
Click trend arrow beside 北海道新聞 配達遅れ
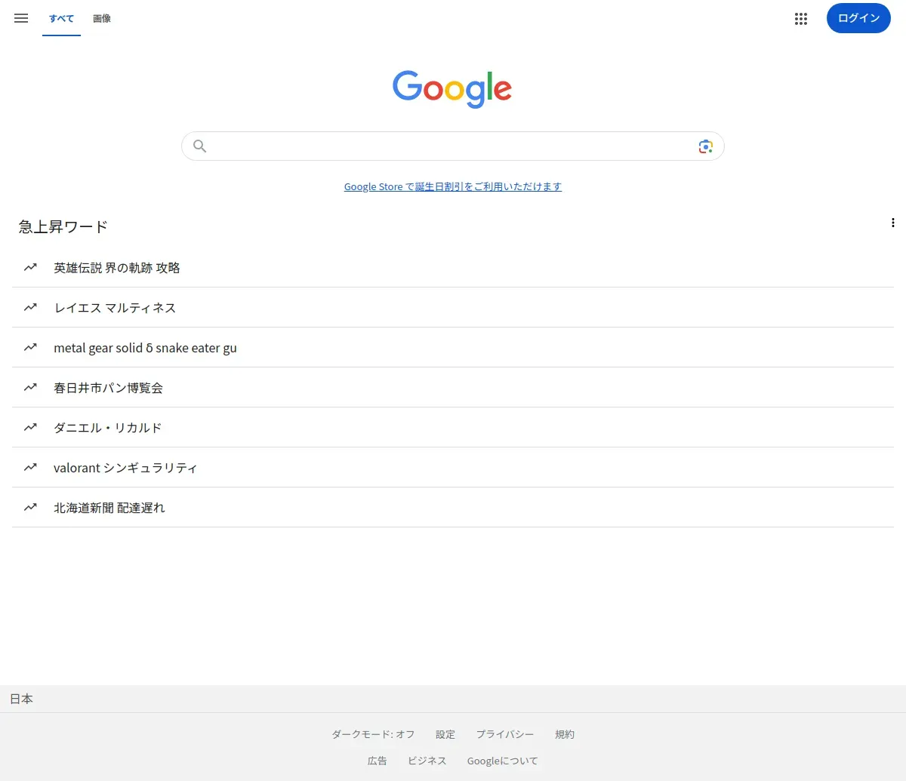(30, 507)
